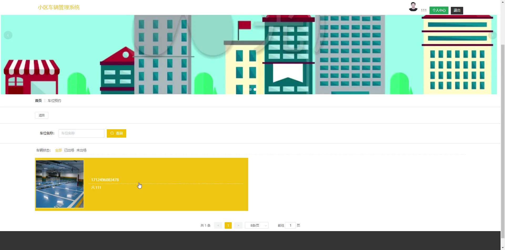Click 车位预约 breadcrumb item
The width and height of the screenshot is (505, 250).
(x=54, y=101)
